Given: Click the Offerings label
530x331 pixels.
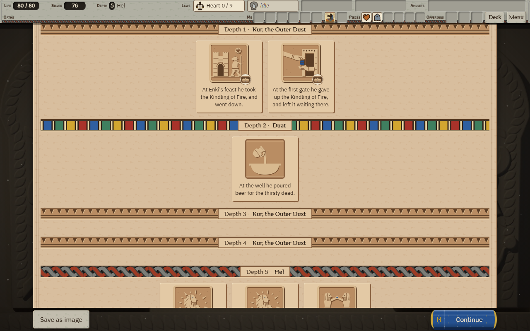Looking at the screenshot, I should coord(435,17).
